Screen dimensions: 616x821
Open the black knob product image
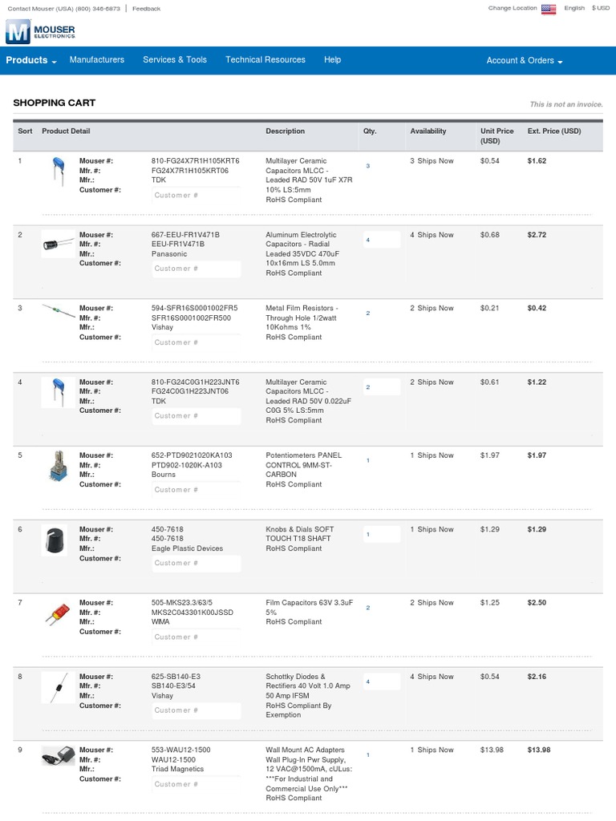click(x=56, y=541)
